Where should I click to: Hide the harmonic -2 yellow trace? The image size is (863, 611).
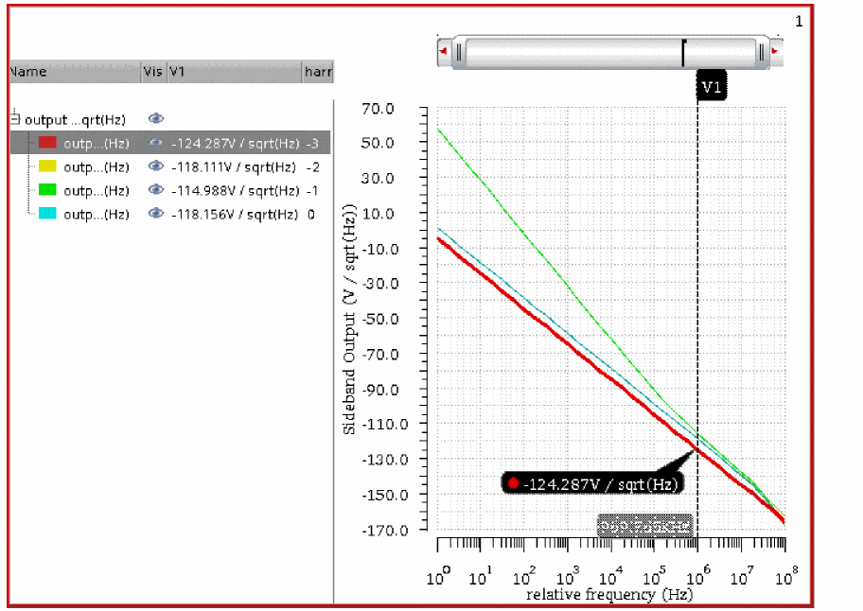tap(156, 166)
